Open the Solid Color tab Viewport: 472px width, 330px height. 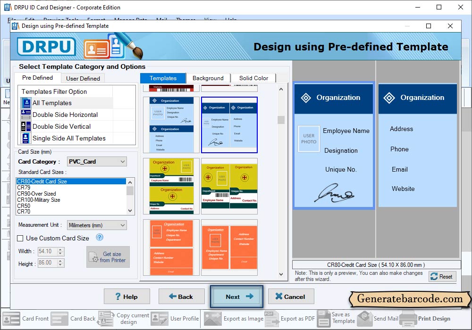[x=253, y=78]
